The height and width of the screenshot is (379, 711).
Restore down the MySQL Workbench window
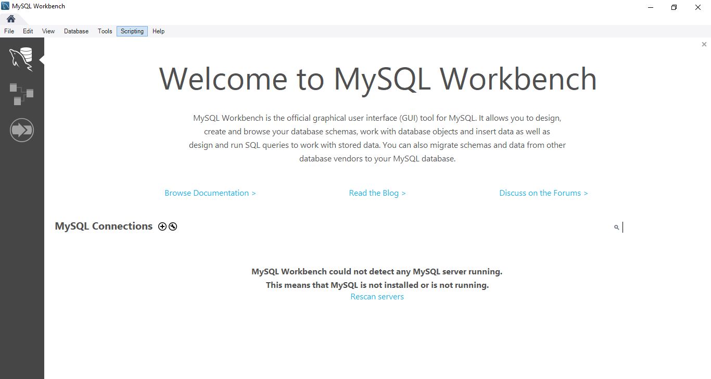(x=674, y=7)
